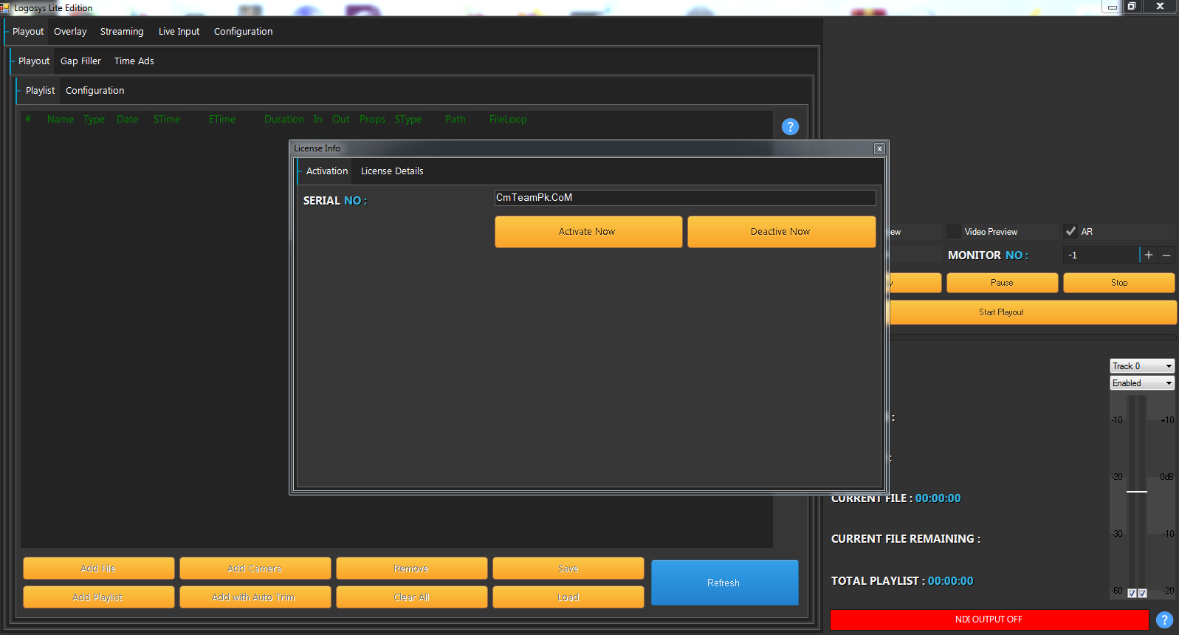Open the Track 0 dropdown
This screenshot has height=635, width=1179.
[x=1142, y=366]
